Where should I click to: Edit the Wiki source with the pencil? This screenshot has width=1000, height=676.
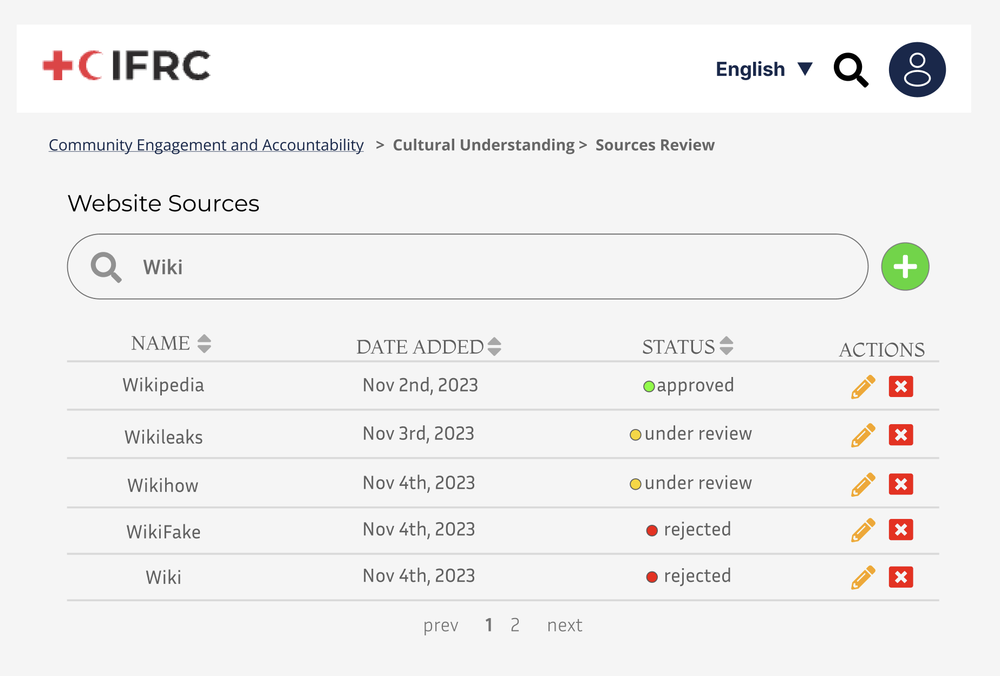click(x=863, y=577)
